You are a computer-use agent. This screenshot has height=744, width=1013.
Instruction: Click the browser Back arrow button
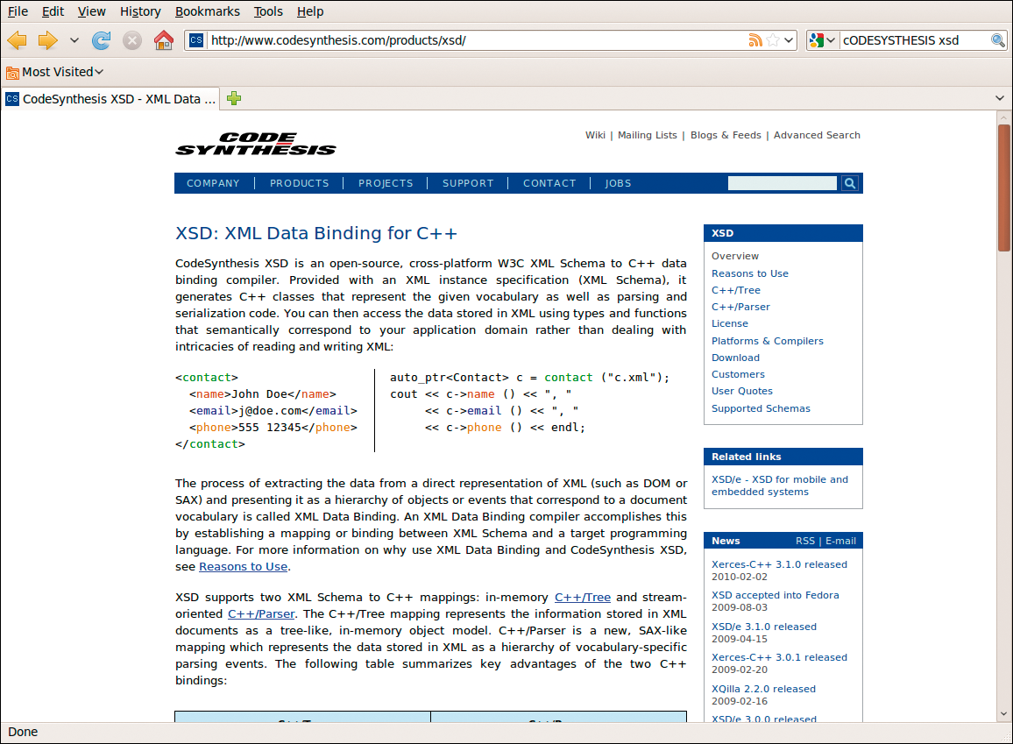(18, 40)
